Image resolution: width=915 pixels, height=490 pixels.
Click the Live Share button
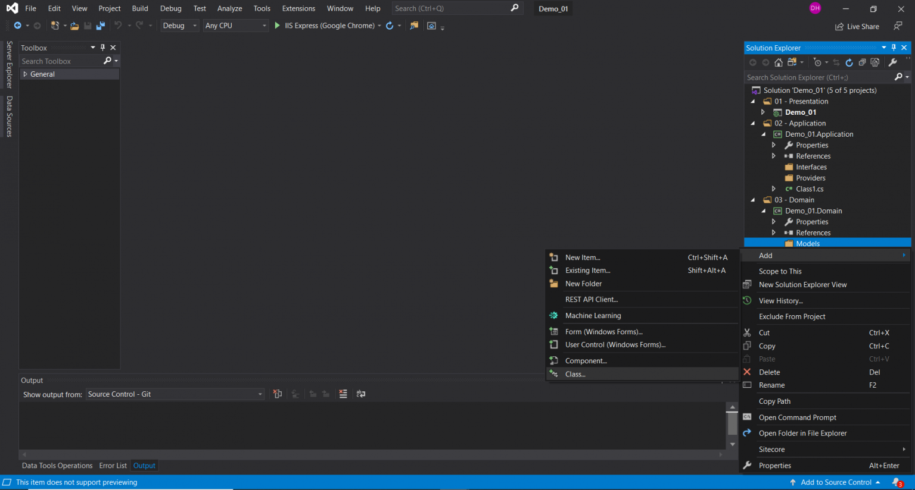click(857, 26)
